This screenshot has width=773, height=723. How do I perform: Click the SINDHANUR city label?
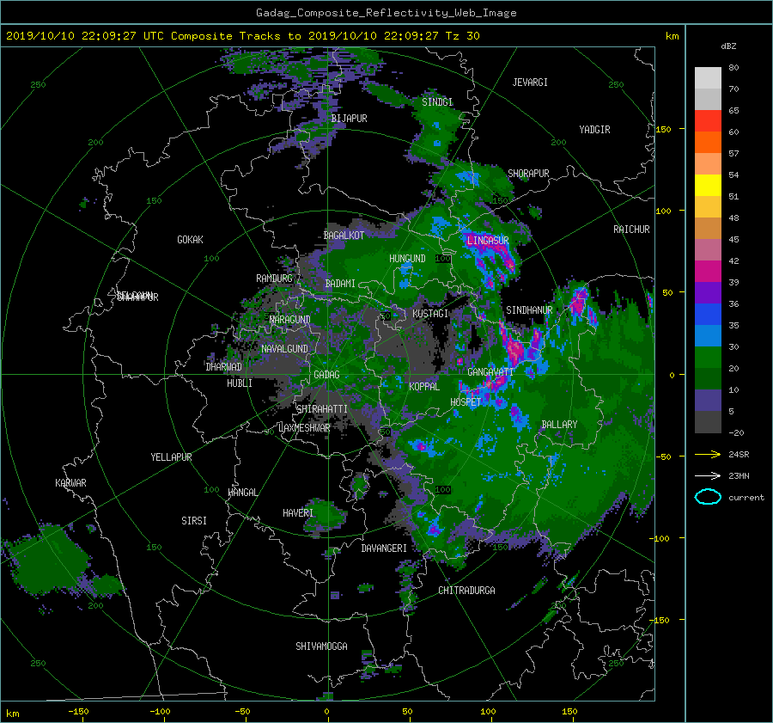point(529,310)
